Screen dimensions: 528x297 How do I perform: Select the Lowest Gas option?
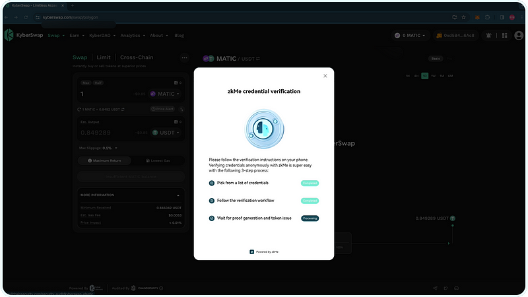coord(158,160)
